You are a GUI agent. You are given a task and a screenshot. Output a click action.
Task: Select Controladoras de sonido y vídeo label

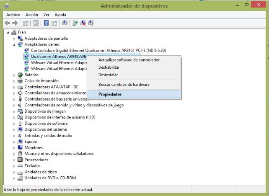pyautogui.click(x=74, y=105)
